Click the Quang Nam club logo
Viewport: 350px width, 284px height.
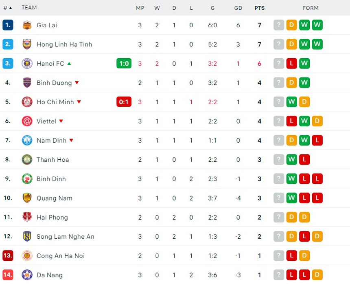[27, 198]
